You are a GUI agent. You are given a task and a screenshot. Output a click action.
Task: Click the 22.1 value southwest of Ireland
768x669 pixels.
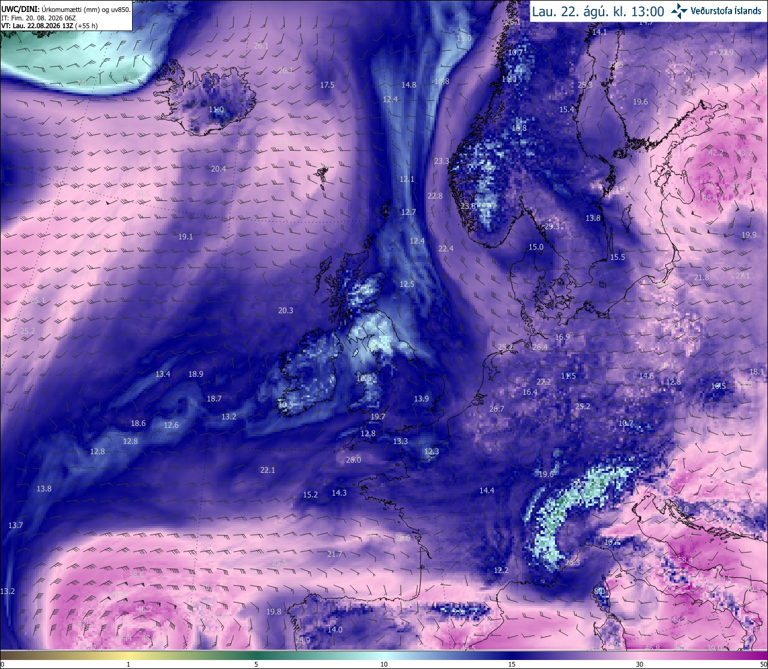(268, 470)
